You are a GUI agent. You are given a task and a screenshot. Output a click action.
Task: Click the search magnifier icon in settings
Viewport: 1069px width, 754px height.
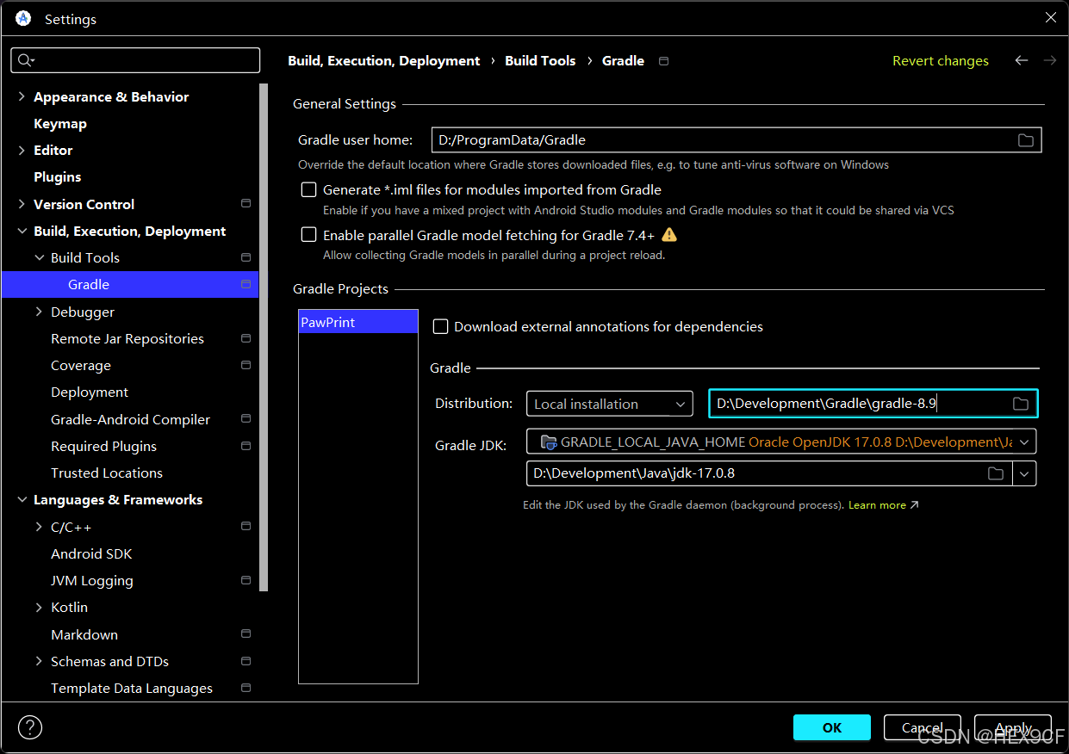[23, 60]
